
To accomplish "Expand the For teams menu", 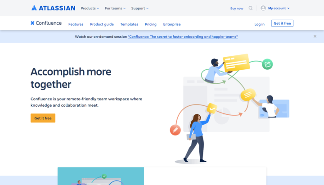I will 115,8.
